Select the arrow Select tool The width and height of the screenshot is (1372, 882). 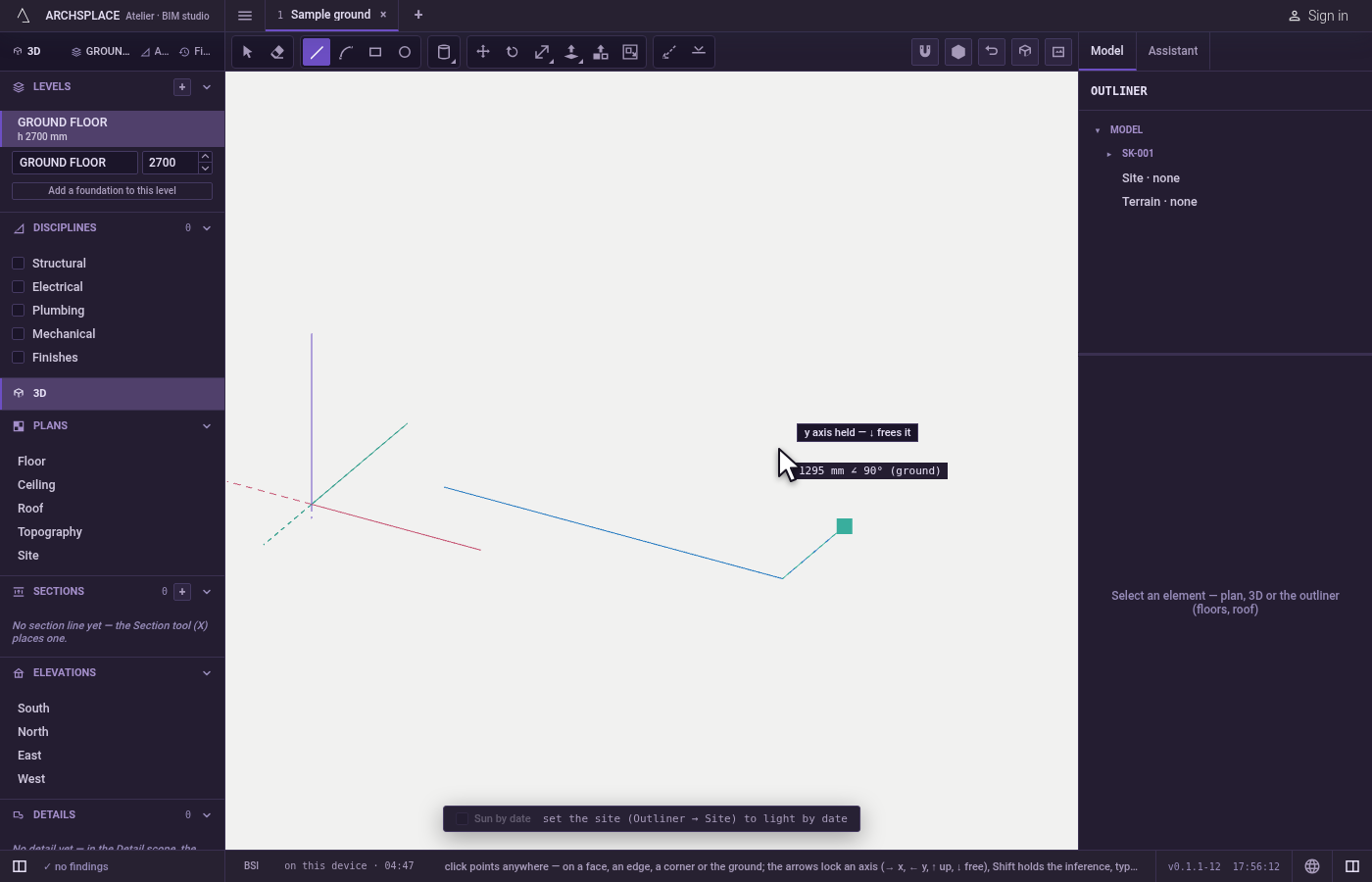pos(248,52)
